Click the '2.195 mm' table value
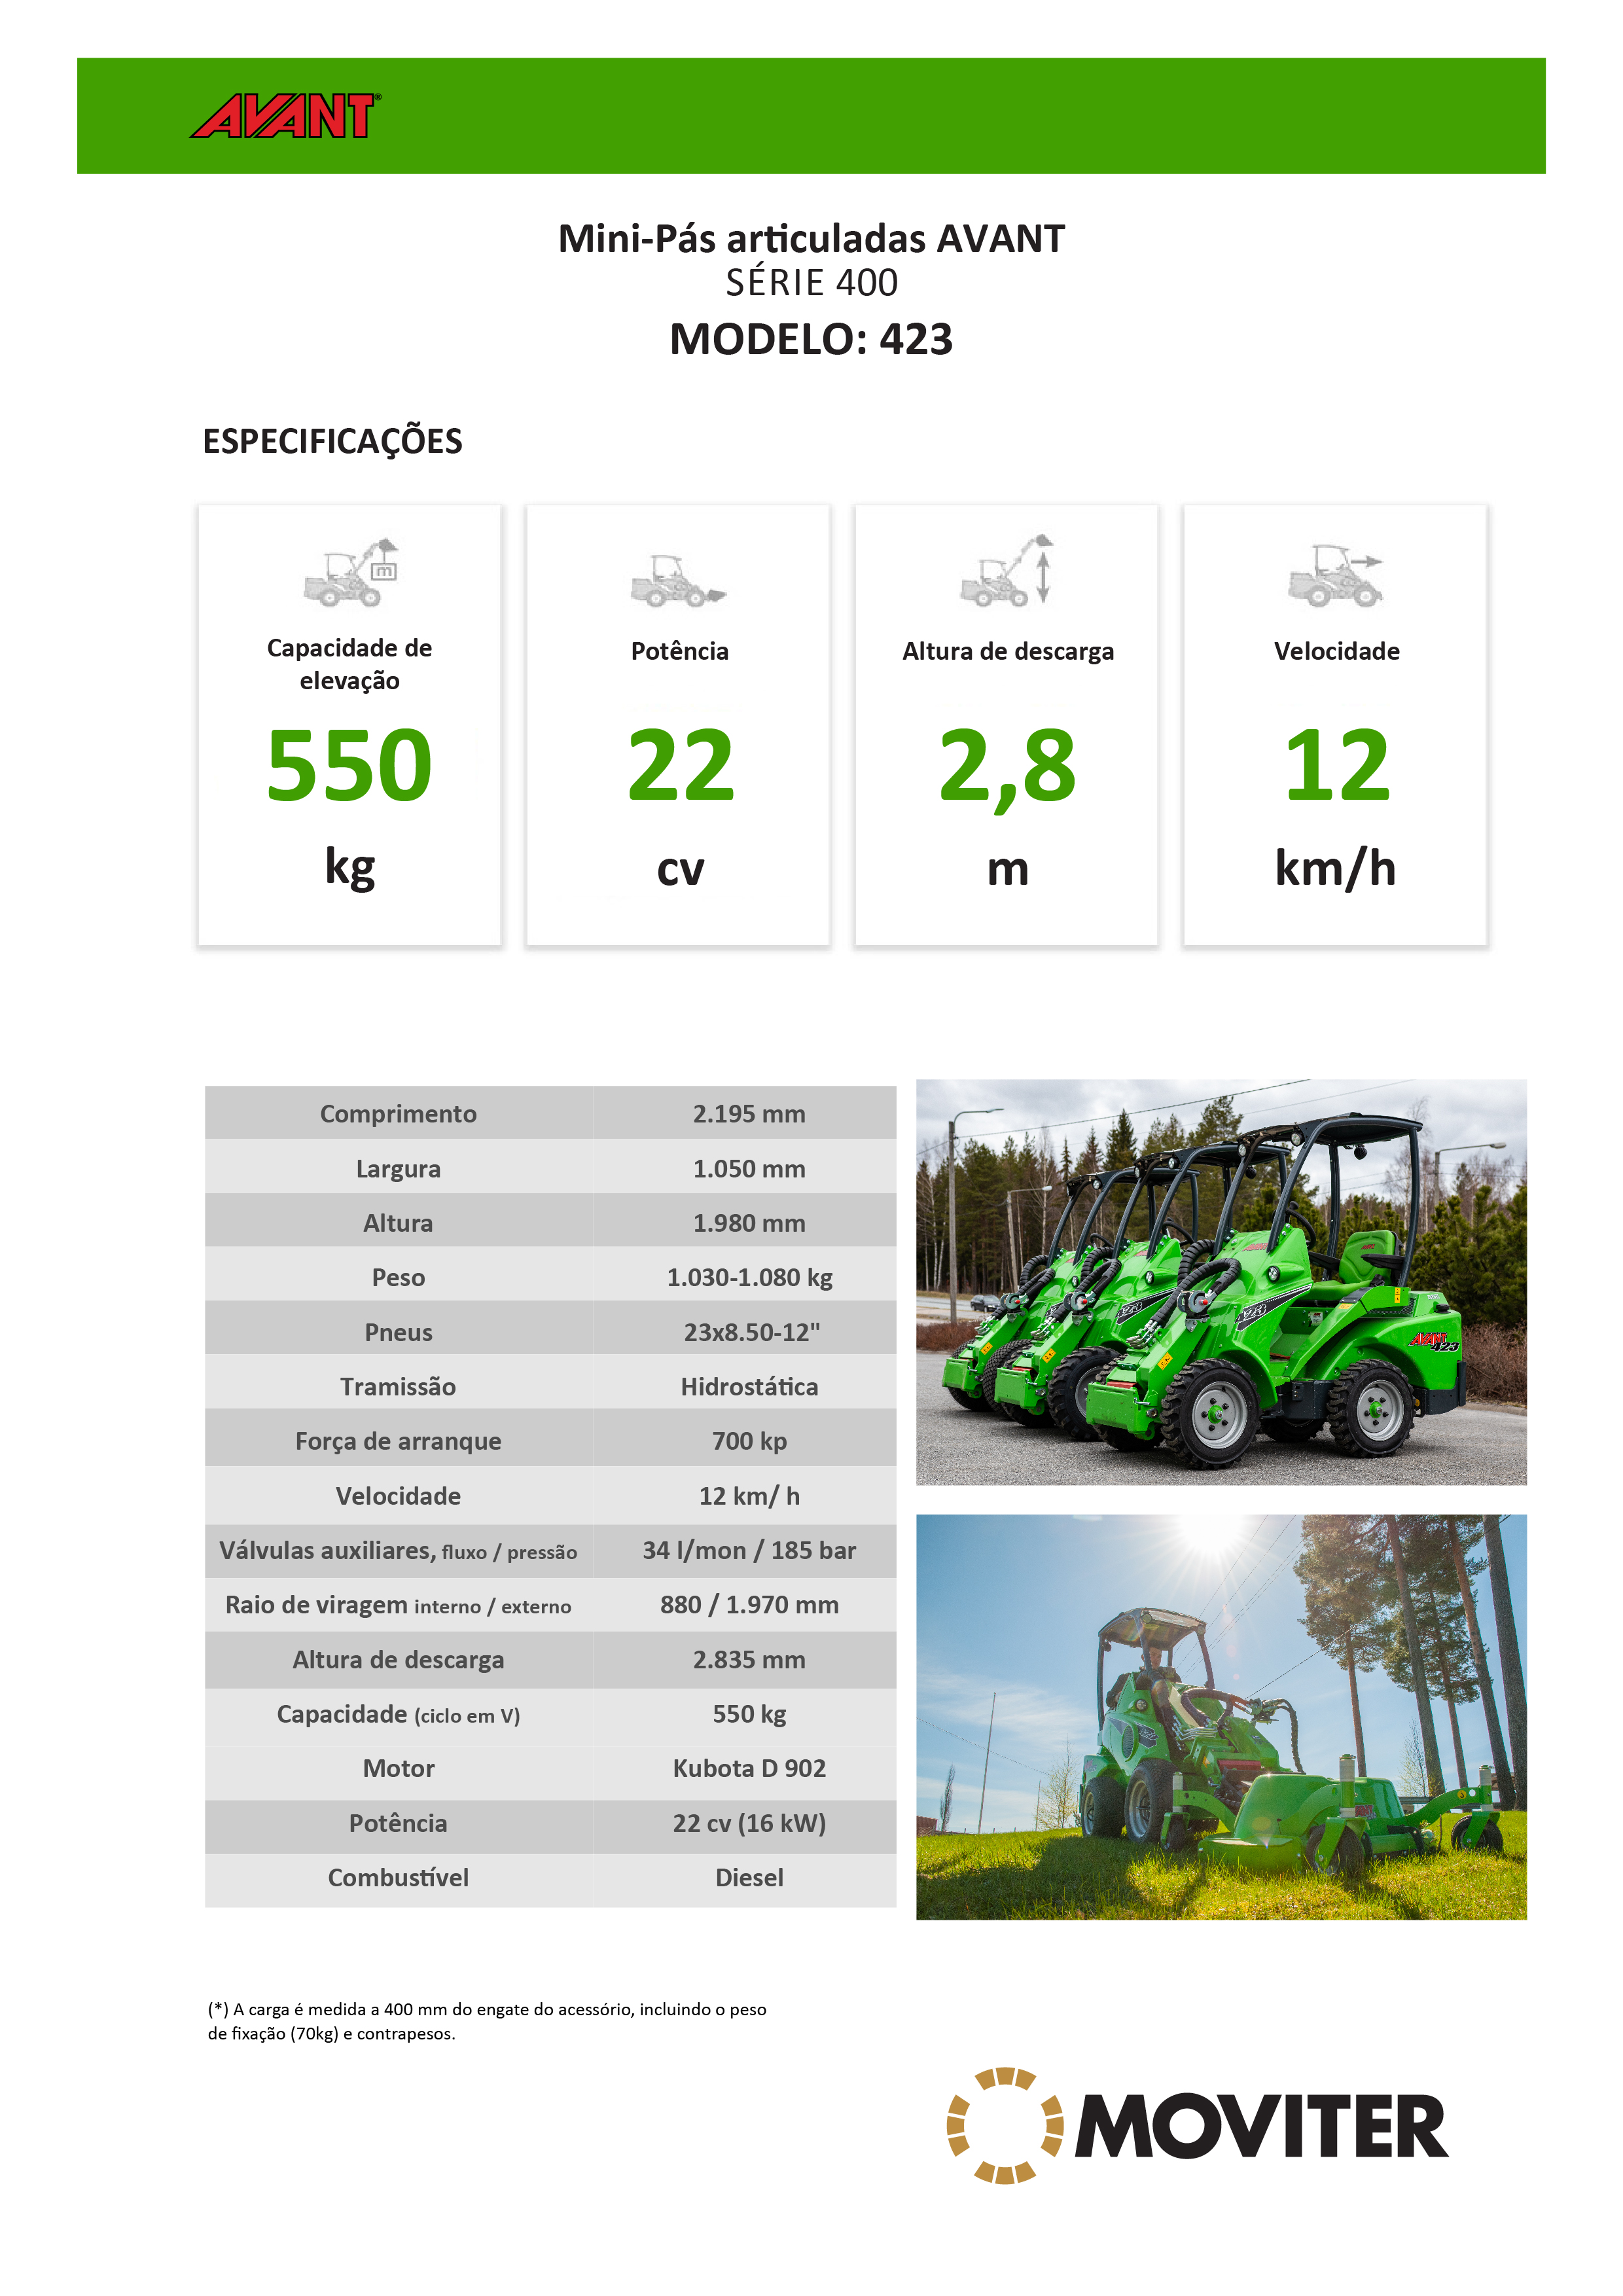The height and width of the screenshot is (2296, 1623). click(749, 1114)
